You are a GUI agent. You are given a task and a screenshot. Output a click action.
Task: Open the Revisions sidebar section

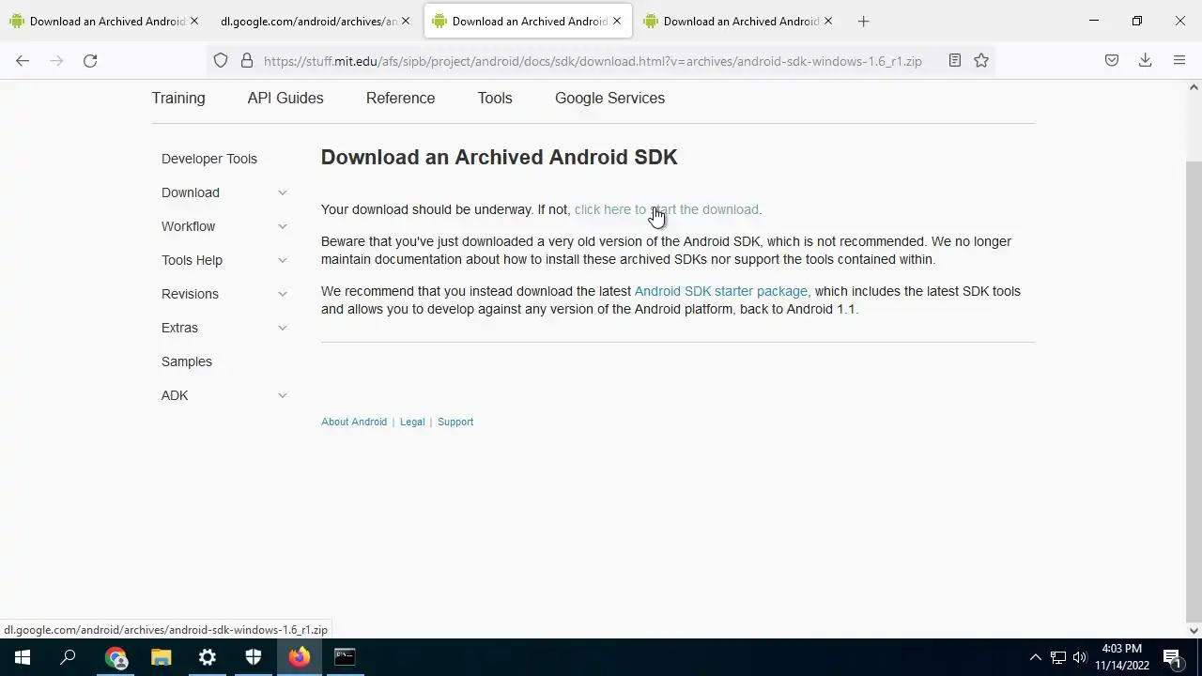[190, 294]
